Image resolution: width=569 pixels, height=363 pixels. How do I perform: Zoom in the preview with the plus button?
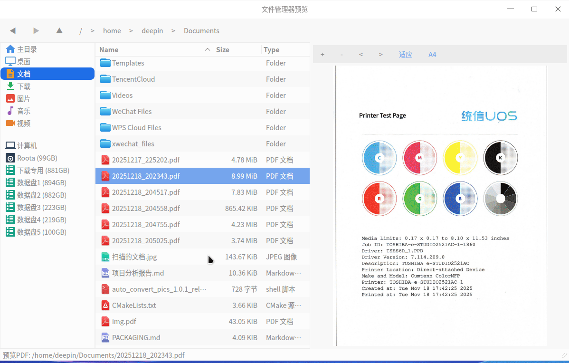pos(322,55)
